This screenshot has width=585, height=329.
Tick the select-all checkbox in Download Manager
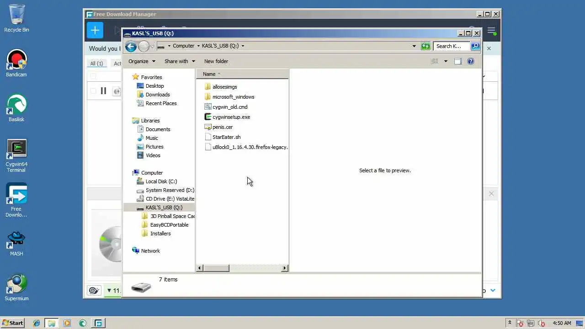point(93,76)
